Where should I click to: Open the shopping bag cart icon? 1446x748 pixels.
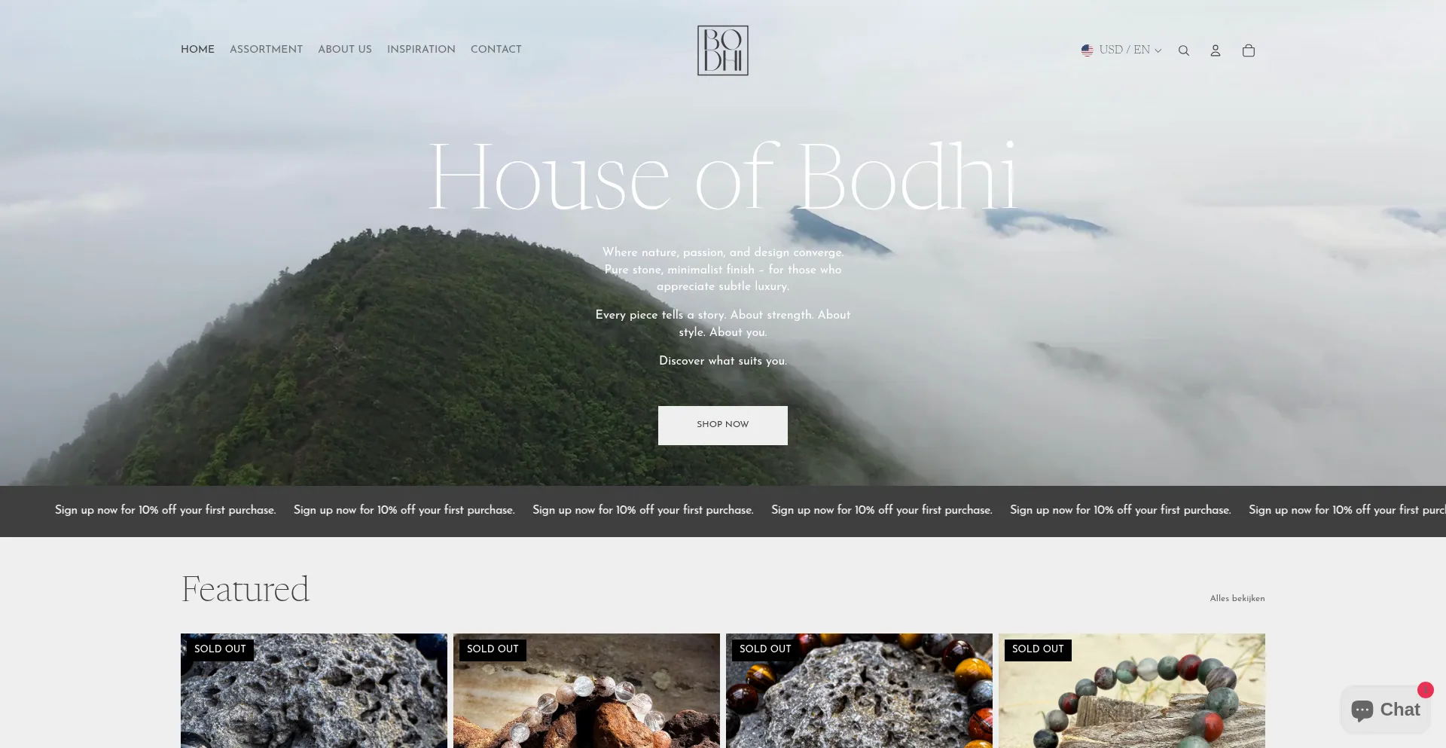click(1249, 50)
